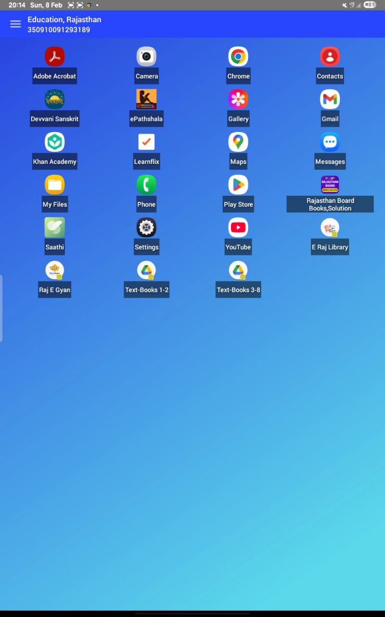The image size is (385, 617).
Task: Launch Rajasthan Board Books,Solution
Action: [330, 185]
